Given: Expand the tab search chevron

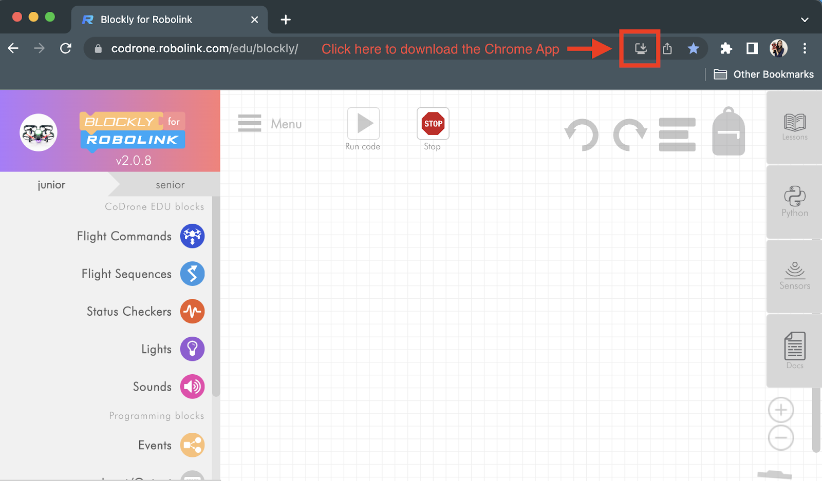Looking at the screenshot, I should pyautogui.click(x=805, y=20).
